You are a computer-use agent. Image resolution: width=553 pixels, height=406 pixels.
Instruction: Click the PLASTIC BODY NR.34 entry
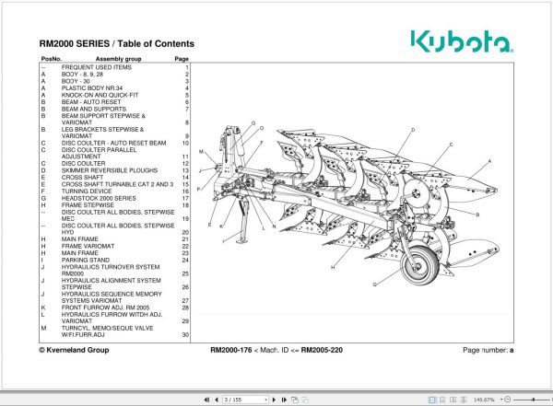pos(92,88)
